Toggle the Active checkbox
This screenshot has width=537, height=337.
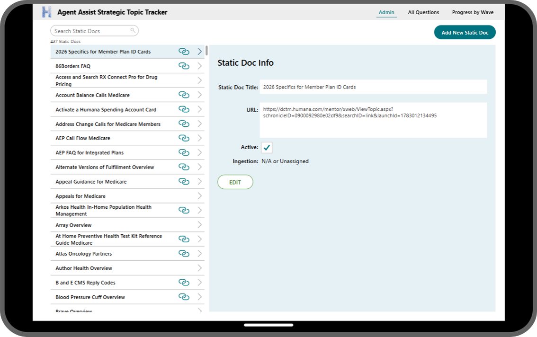[x=267, y=148]
